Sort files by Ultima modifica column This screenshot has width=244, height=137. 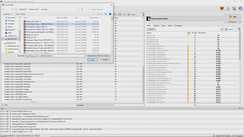[62, 18]
